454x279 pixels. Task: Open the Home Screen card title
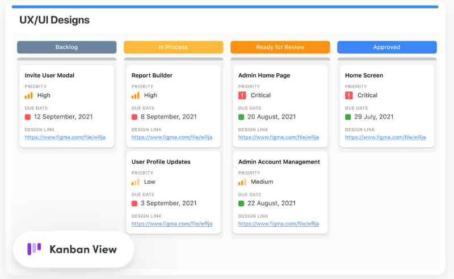[364, 75]
